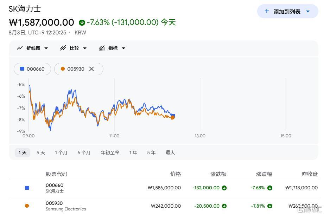Click the plus icon in Add to list

[267, 11]
